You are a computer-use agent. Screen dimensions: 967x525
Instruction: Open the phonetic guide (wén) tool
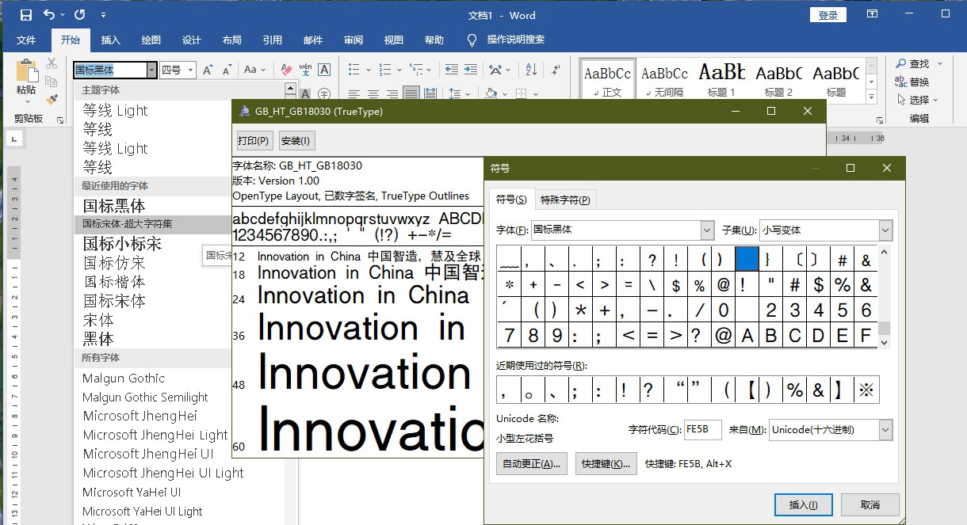(x=305, y=70)
